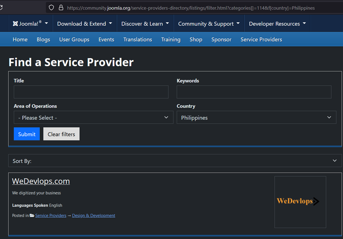Image resolution: width=343 pixels, height=239 pixels.
Task: Click the Submit button
Action: point(26,134)
